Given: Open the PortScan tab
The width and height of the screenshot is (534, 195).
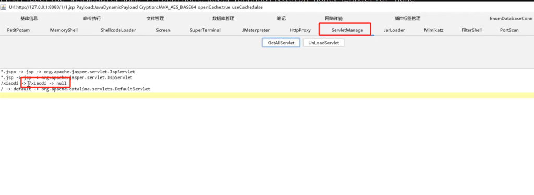Looking at the screenshot, I should (509, 30).
